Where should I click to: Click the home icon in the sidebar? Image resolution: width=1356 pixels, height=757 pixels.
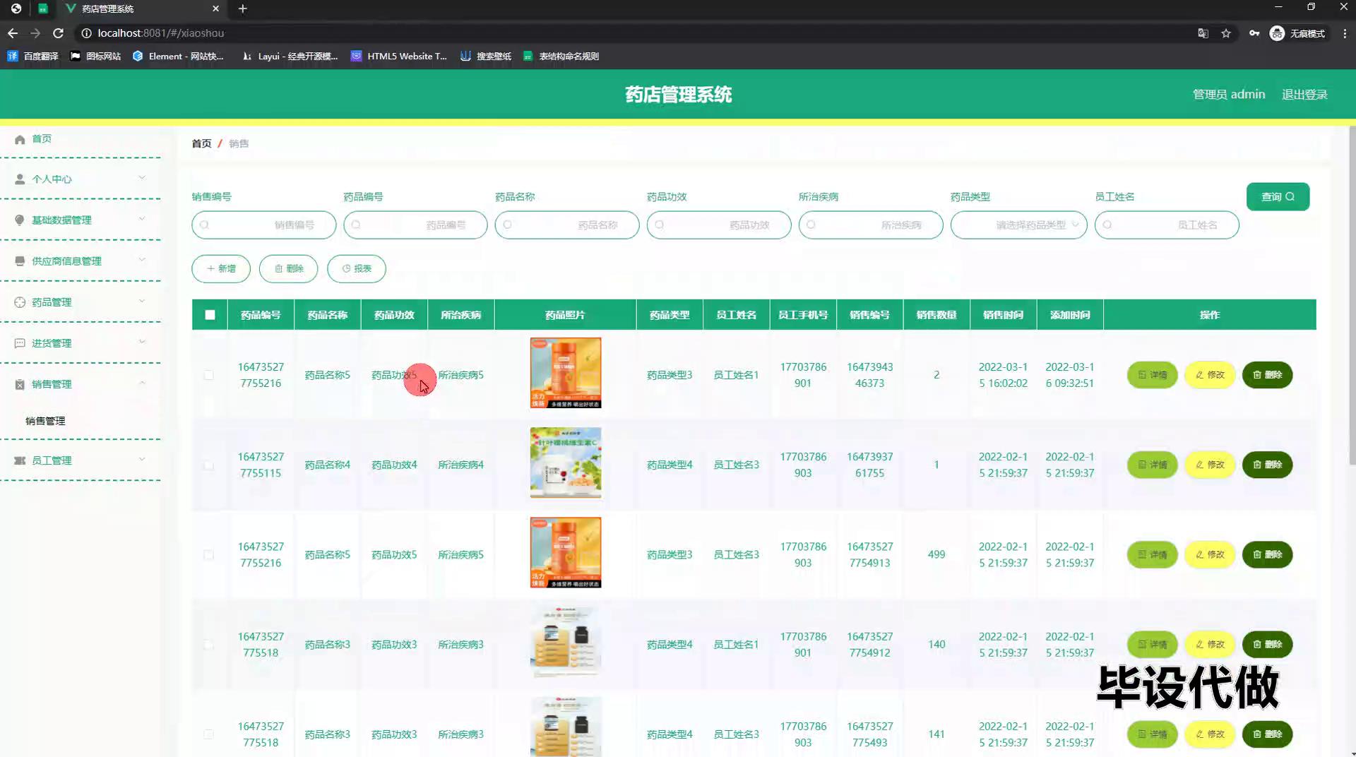[20, 139]
